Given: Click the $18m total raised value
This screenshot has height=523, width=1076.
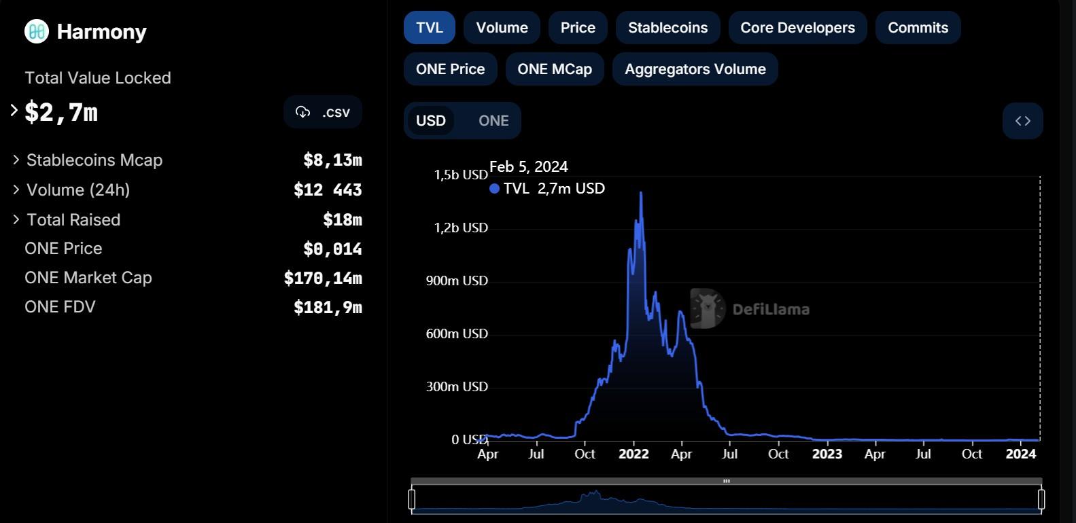Looking at the screenshot, I should [343, 220].
